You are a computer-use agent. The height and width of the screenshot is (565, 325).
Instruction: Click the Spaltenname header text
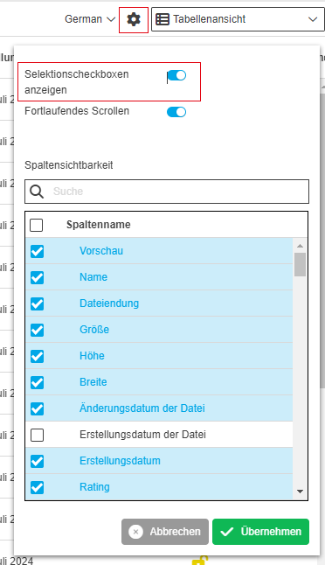(x=98, y=225)
